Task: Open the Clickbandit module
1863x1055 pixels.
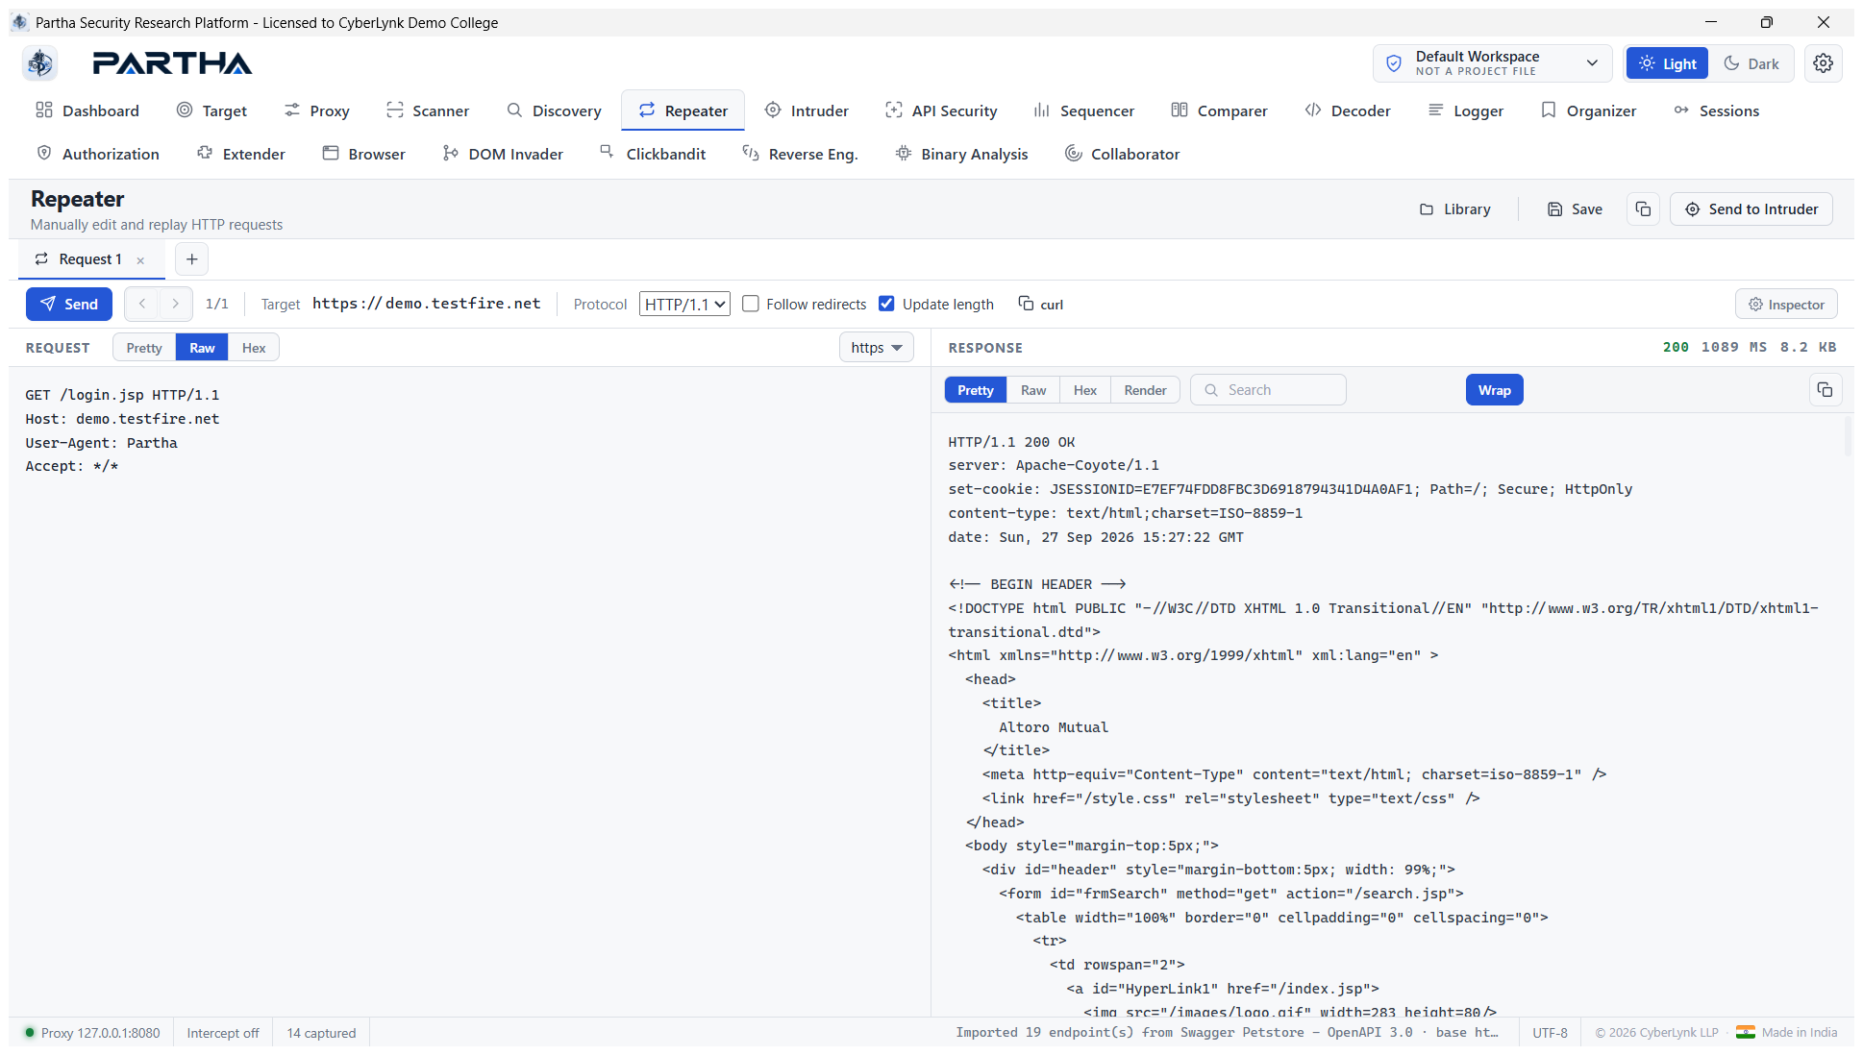Action: (653, 154)
